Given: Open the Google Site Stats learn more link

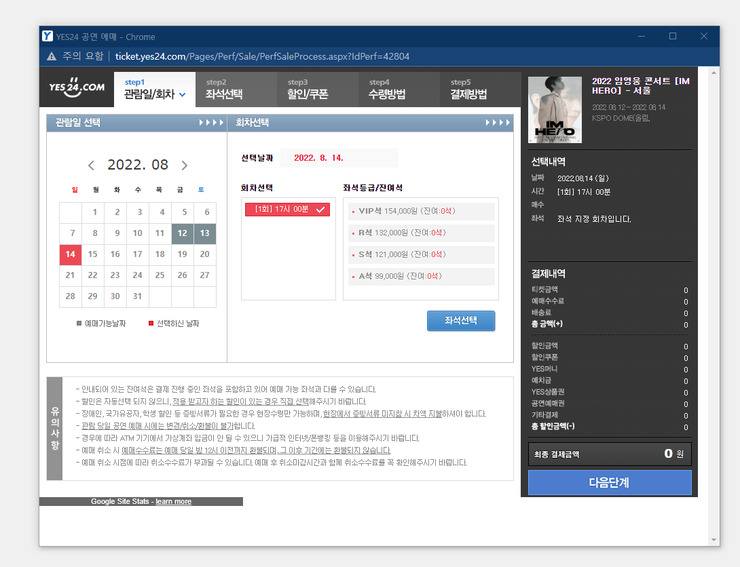Looking at the screenshot, I should coord(173,501).
